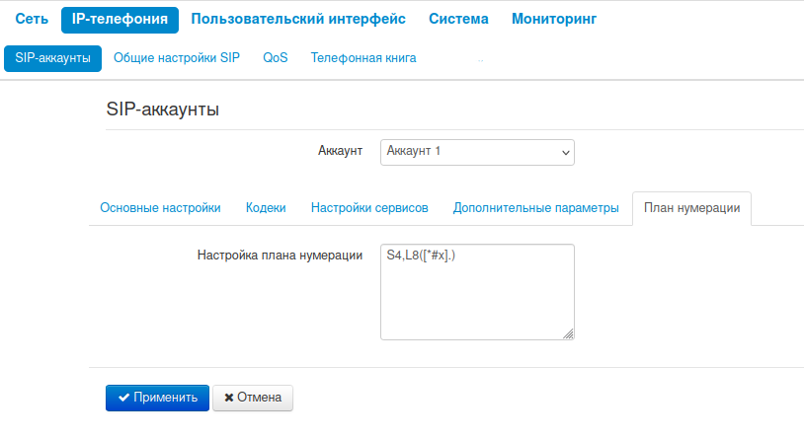This screenshot has height=439, width=804.
Task: Switch to Основные настройки tab
Action: coord(160,208)
